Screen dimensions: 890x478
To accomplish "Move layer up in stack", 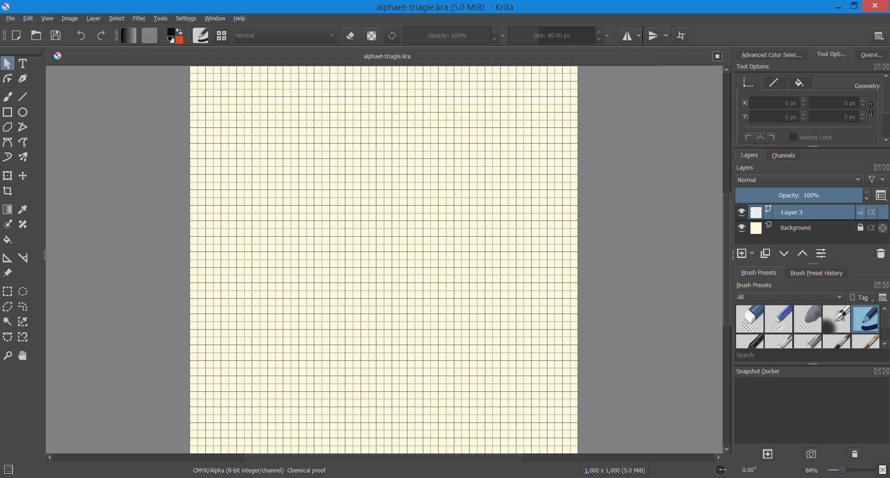I will [x=802, y=253].
